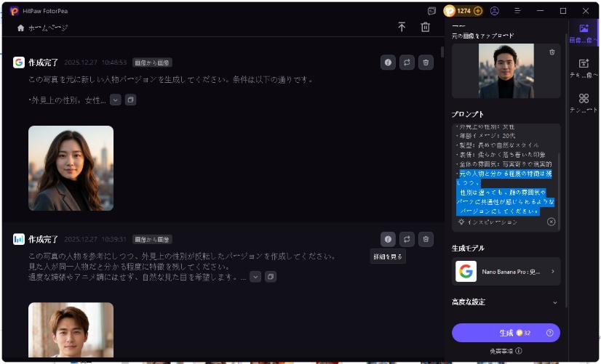Viewport: 601px width, 364px height.
Task: Click the 1274 credits balance
Action: [463, 11]
